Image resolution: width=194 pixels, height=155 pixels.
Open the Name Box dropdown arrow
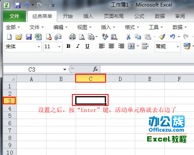(x=65, y=70)
